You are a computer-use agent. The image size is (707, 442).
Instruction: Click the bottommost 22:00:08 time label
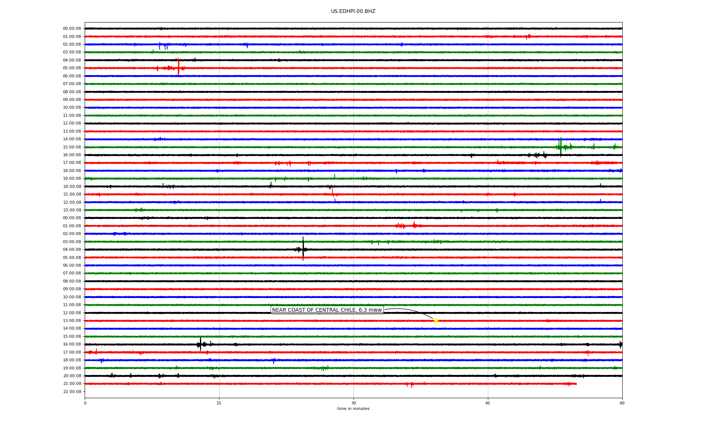[72, 392]
